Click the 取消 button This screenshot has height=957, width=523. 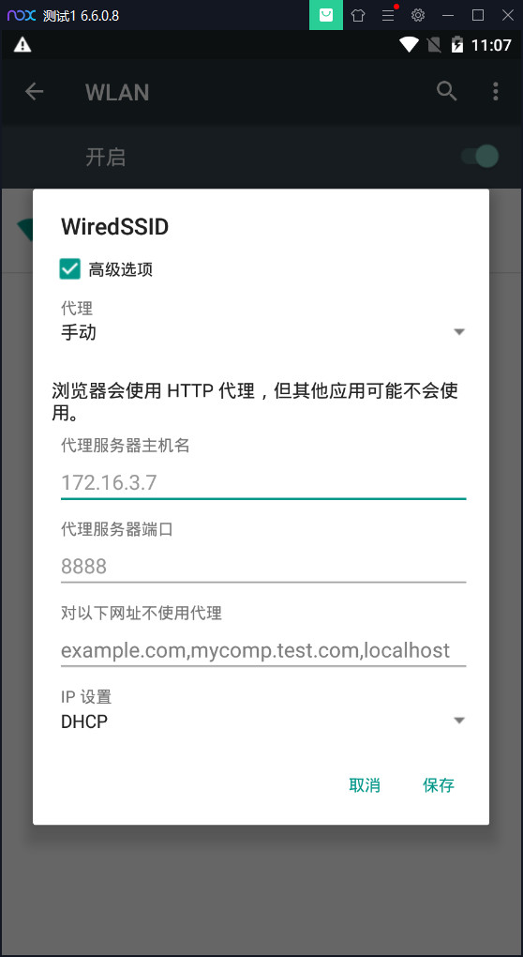click(x=365, y=785)
